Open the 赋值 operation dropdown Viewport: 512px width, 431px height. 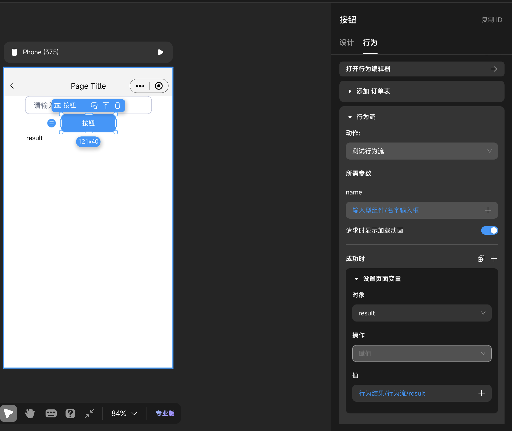[x=421, y=353]
